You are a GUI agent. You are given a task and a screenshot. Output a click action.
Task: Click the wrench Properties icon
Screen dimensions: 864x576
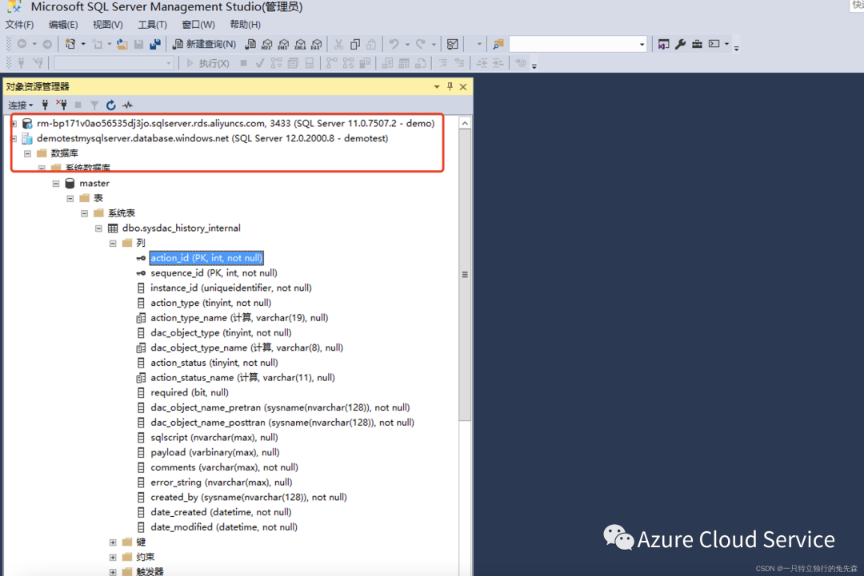(681, 44)
